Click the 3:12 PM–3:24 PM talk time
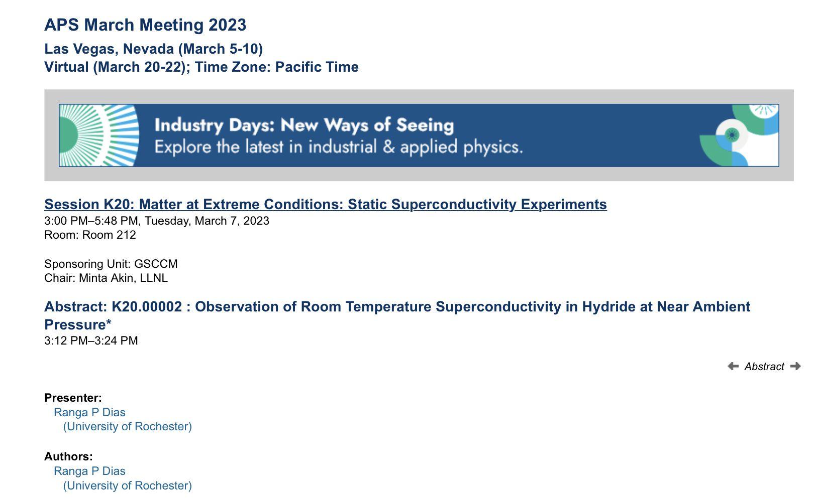 coord(91,341)
